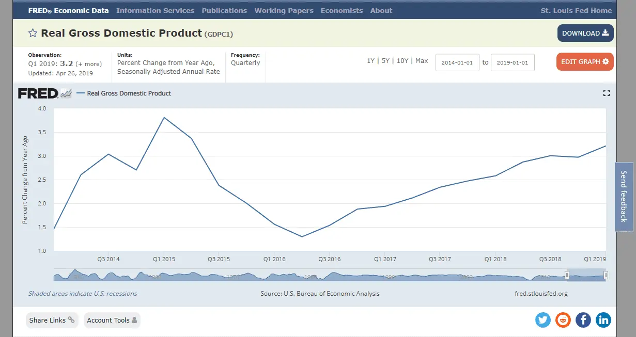Screen dimensions: 636x337
Task: Open the Publications menu
Action: click(224, 10)
